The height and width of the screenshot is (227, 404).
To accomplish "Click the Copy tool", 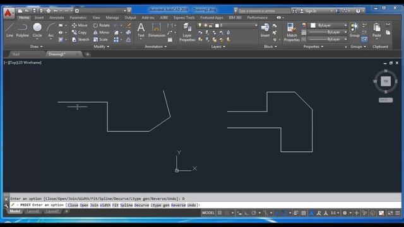I will click(80, 32).
